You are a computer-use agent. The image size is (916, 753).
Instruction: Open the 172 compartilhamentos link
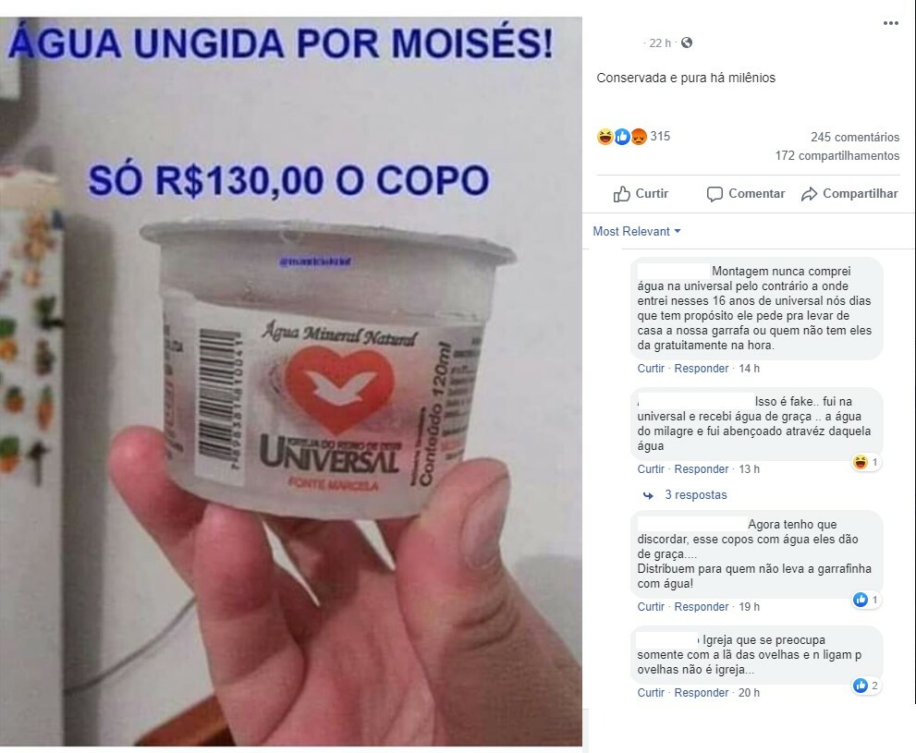click(837, 156)
